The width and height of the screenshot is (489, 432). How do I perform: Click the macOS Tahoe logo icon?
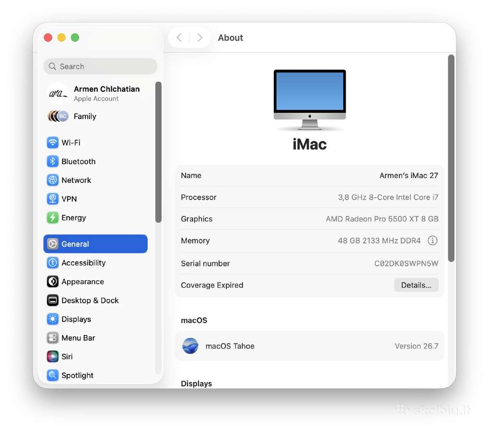pos(190,346)
